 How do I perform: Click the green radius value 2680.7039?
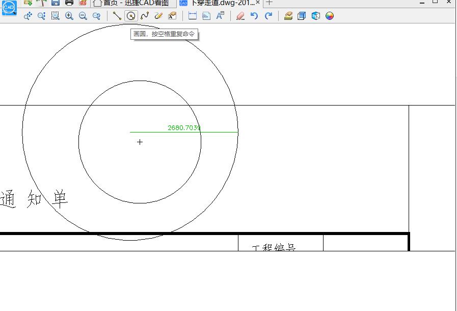click(184, 128)
